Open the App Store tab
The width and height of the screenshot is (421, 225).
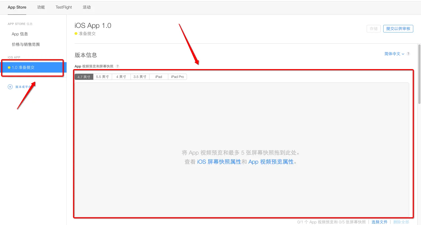click(17, 7)
